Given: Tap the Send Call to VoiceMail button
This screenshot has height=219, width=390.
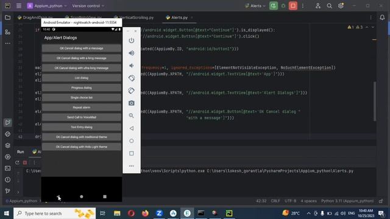Looking at the screenshot, I should pos(81,117).
